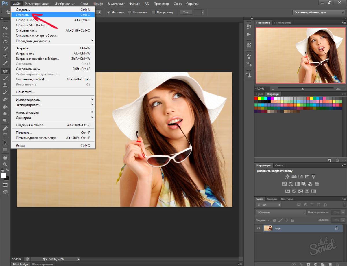The image size is (347, 266).
Task: Select the Hand tool
Action: (5, 157)
